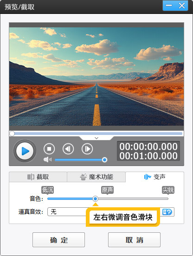Switch to the 截取 tab

[x=38, y=177]
